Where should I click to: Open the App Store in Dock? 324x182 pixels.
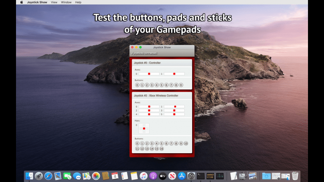click(x=182, y=176)
